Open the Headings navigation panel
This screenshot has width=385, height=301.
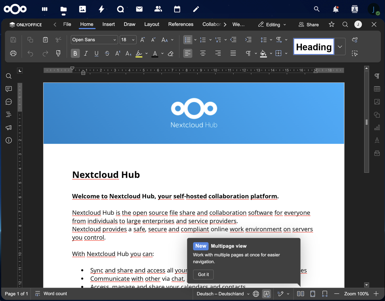click(x=9, y=114)
